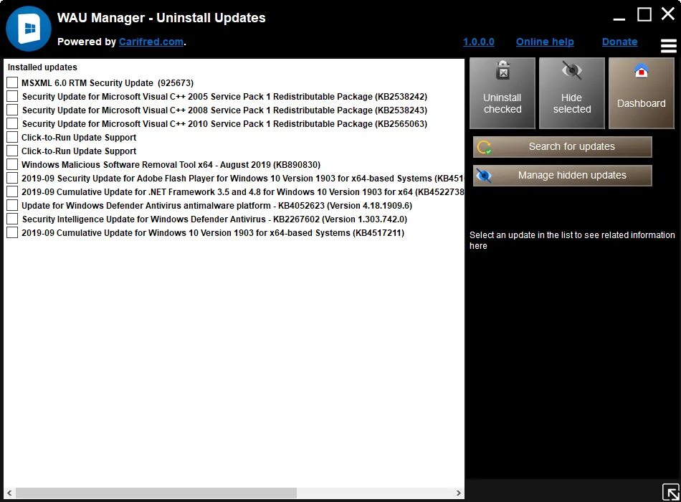
Task: Close the WAU Manager window
Action: click(x=668, y=14)
